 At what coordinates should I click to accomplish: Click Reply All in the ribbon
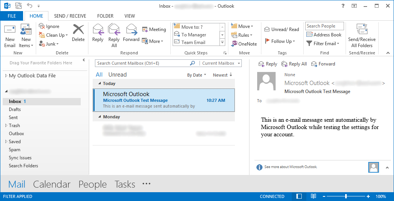click(x=114, y=36)
